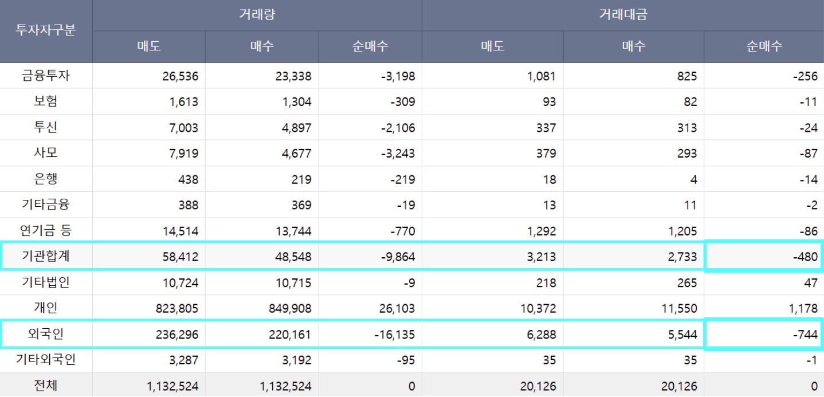This screenshot has height=397, width=824.
Task: Select the highlighted 기관합계 row label
Action: [x=46, y=257]
